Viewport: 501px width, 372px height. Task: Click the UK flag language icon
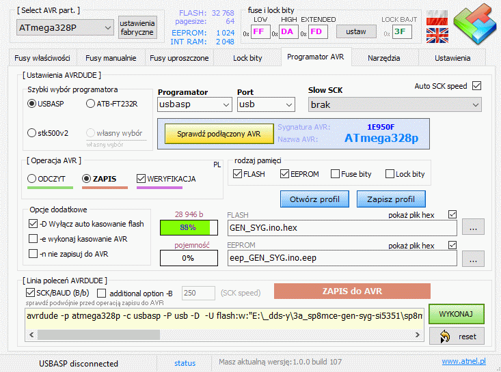click(437, 35)
